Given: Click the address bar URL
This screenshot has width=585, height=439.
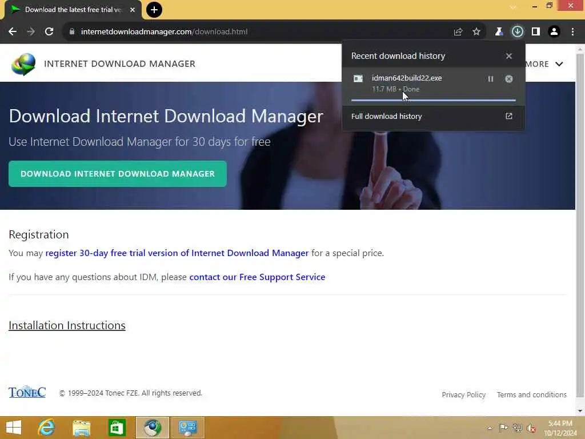Looking at the screenshot, I should pyautogui.click(x=164, y=32).
